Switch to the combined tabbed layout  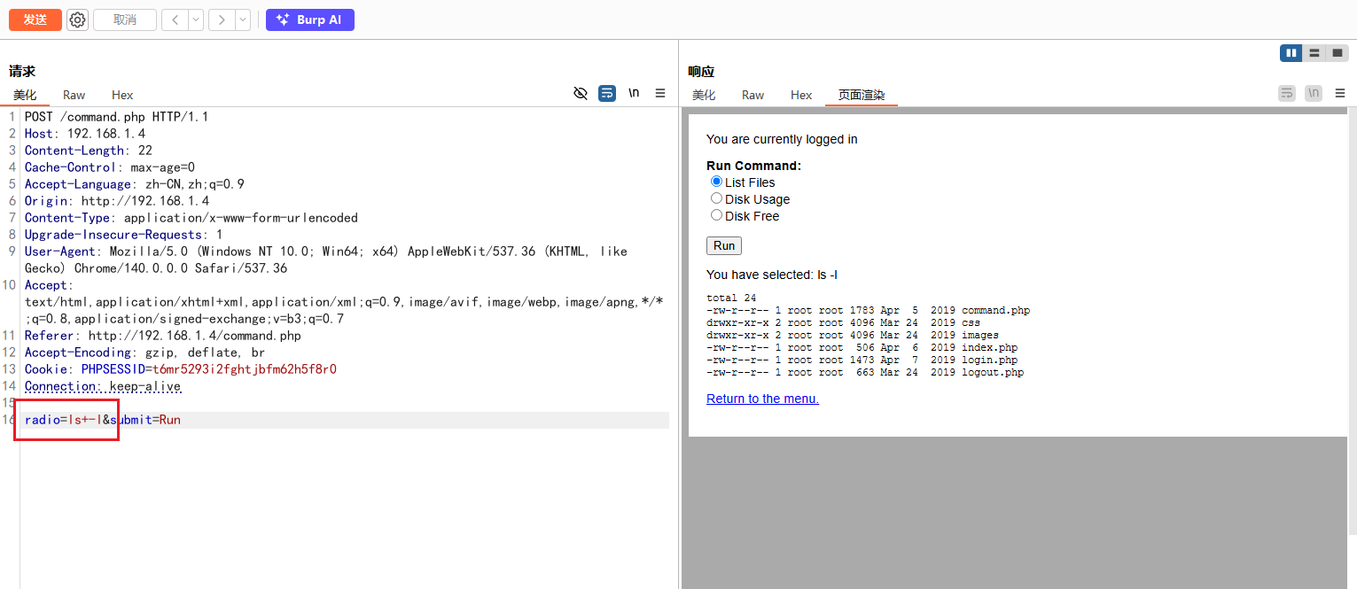click(x=1338, y=53)
